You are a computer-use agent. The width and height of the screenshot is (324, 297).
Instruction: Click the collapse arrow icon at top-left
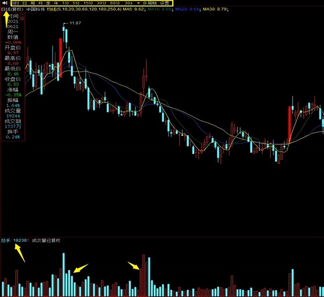(x=5, y=3)
